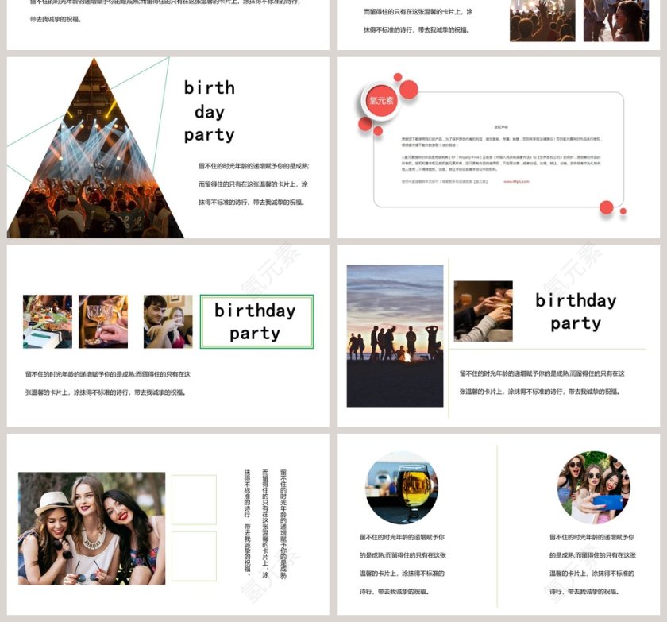The height and width of the screenshot is (622, 667).
Task: Select the circular selfie girls image
Action: (x=594, y=487)
